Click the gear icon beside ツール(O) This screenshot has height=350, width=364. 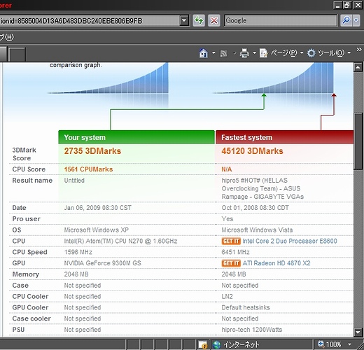311,53
